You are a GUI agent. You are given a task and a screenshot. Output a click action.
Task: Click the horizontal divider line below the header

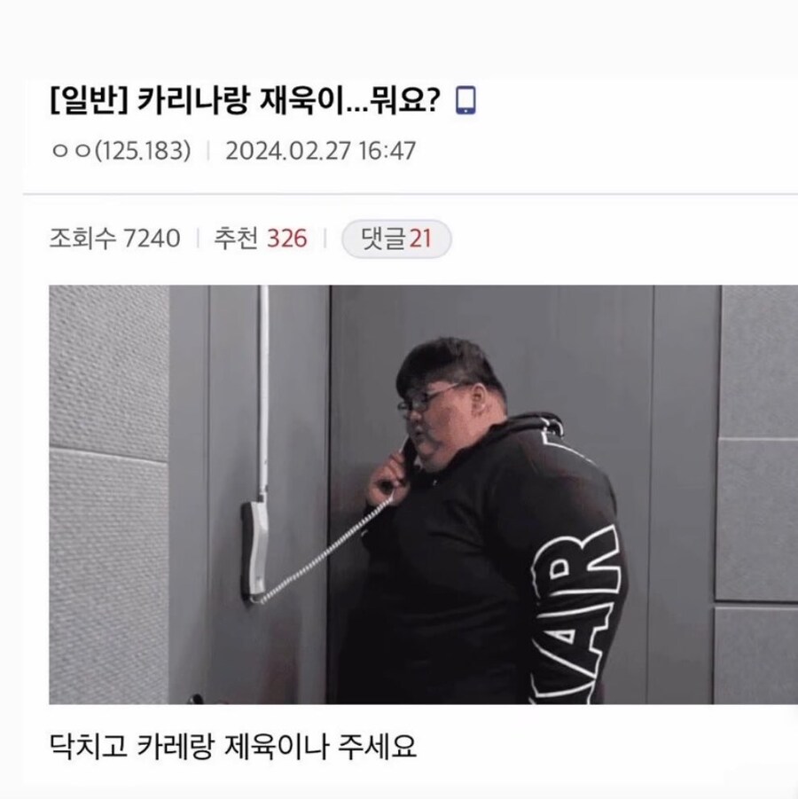[x=411, y=194]
